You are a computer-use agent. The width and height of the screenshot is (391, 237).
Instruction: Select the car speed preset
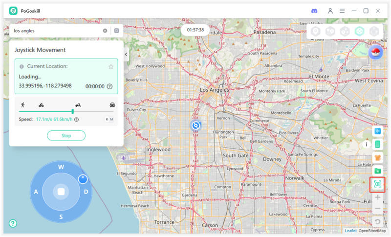[x=112, y=105]
